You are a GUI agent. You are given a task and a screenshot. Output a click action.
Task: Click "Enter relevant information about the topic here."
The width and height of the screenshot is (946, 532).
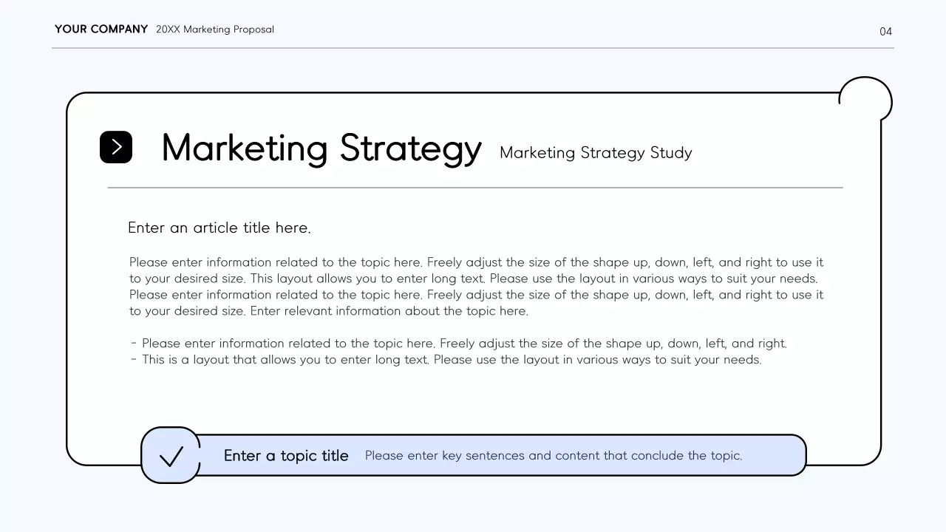389,311
